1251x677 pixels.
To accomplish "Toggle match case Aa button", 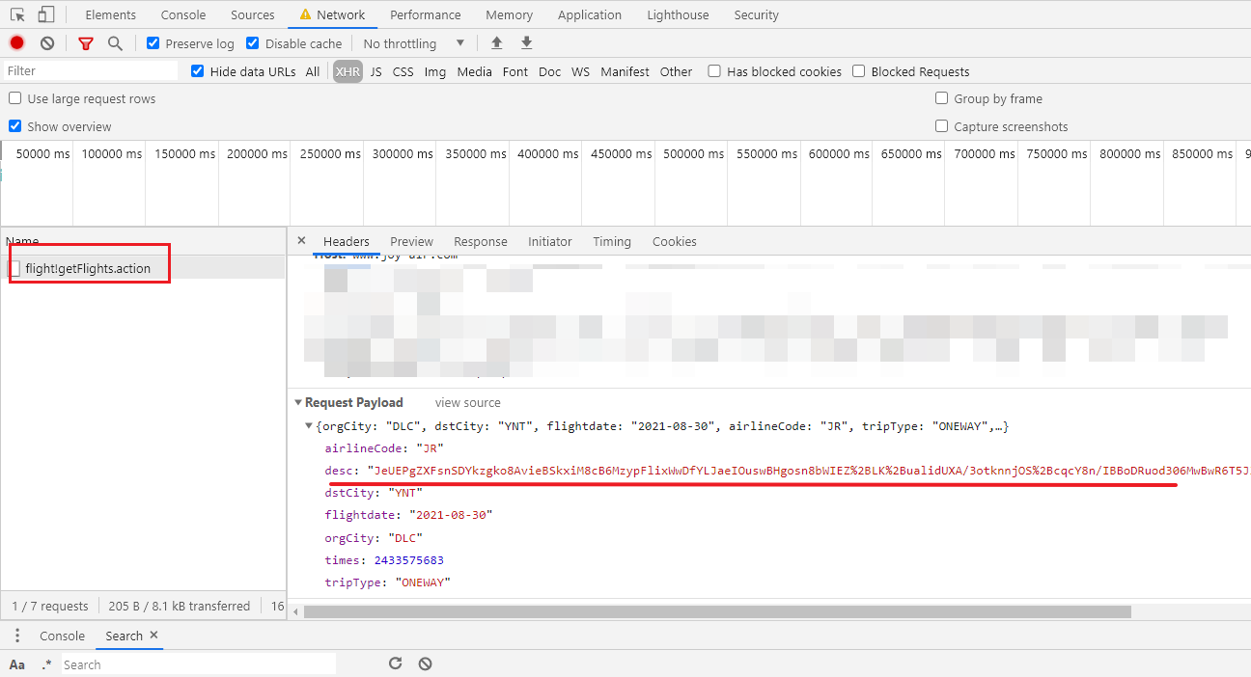I will 17,664.
